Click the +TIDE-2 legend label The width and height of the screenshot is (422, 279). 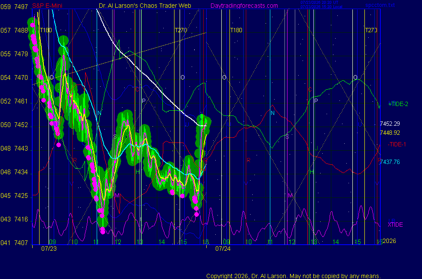click(398, 104)
